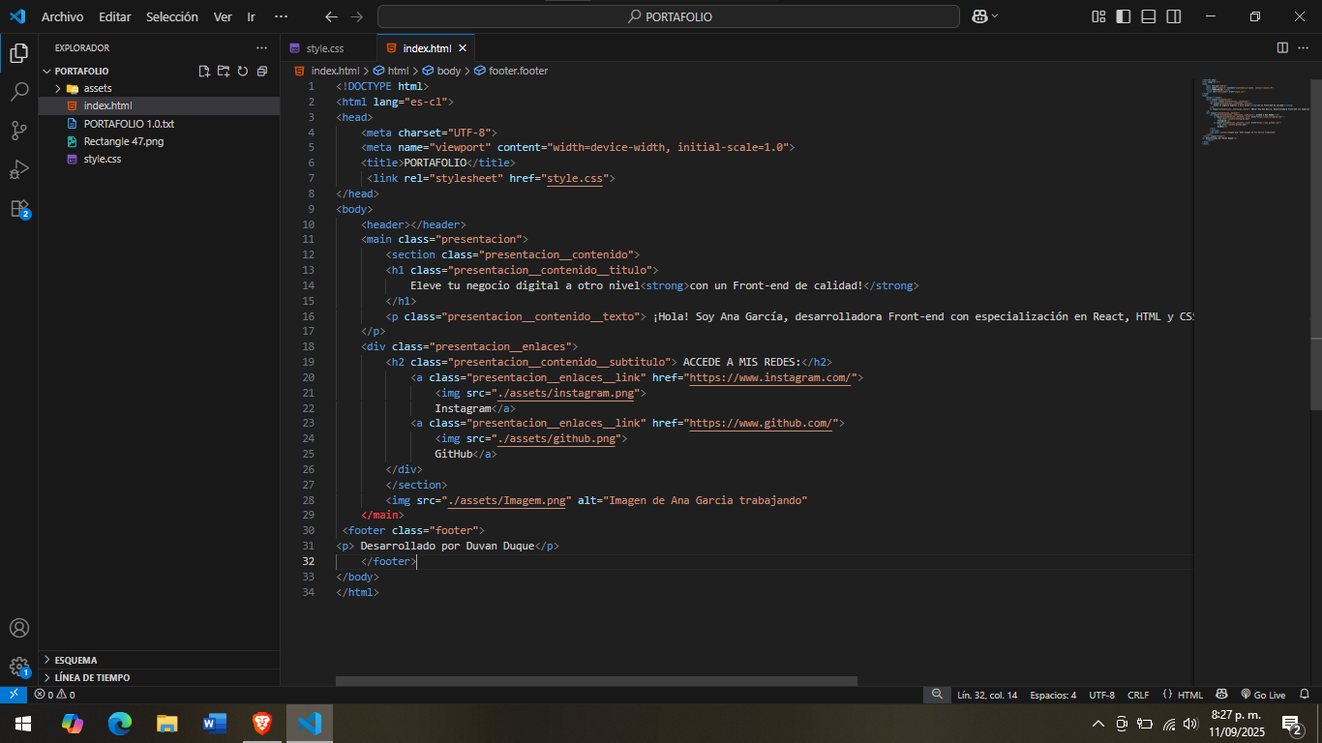The height and width of the screenshot is (743, 1322).
Task: Open the Manage gear settings icon
Action: [x=19, y=667]
